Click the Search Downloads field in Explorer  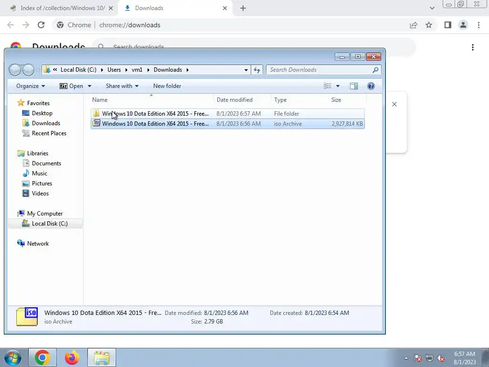coord(323,70)
